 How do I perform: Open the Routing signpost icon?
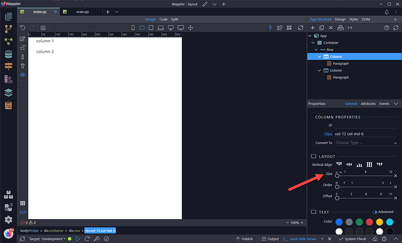[9, 66]
